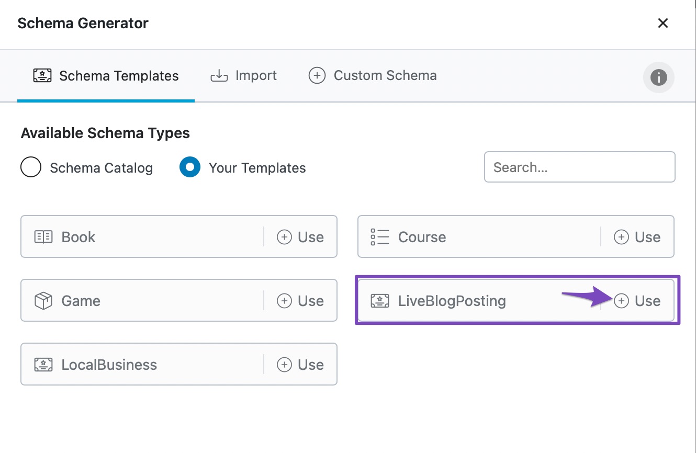Close the Schema Generator dialog
The width and height of the screenshot is (696, 453).
[663, 23]
